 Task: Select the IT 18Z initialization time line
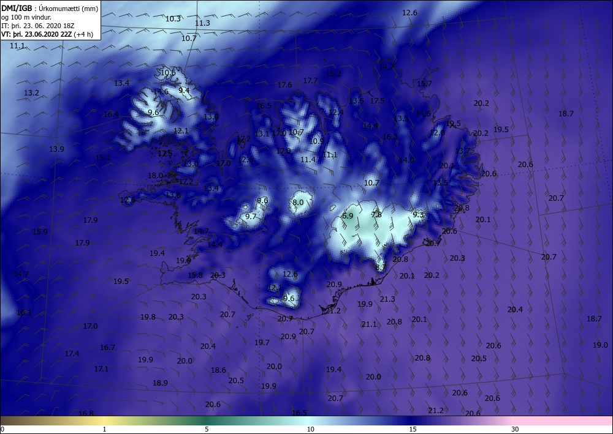(37, 26)
